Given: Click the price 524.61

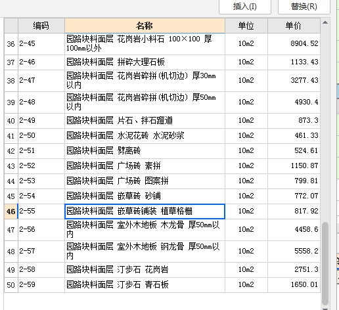Looking at the screenshot, I should pos(306,150).
